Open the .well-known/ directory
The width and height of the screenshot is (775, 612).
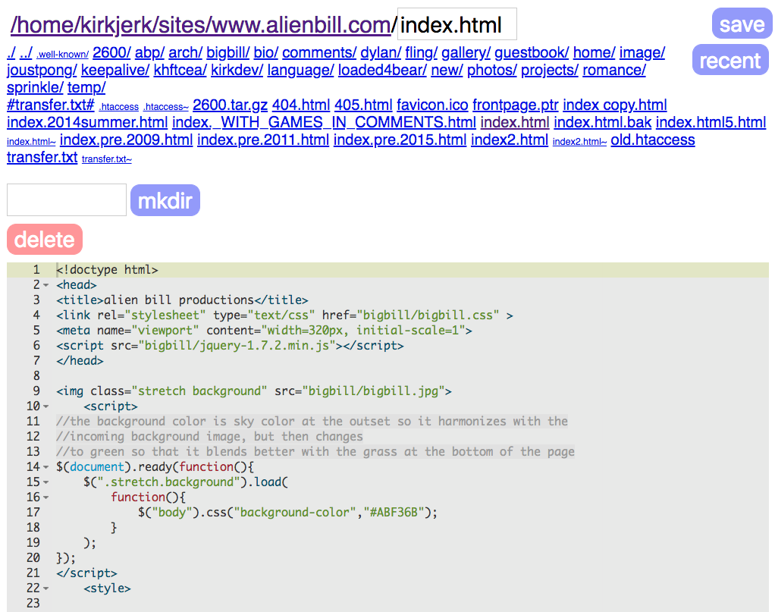(61, 55)
